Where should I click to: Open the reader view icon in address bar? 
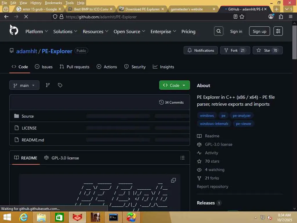click(x=236, y=17)
